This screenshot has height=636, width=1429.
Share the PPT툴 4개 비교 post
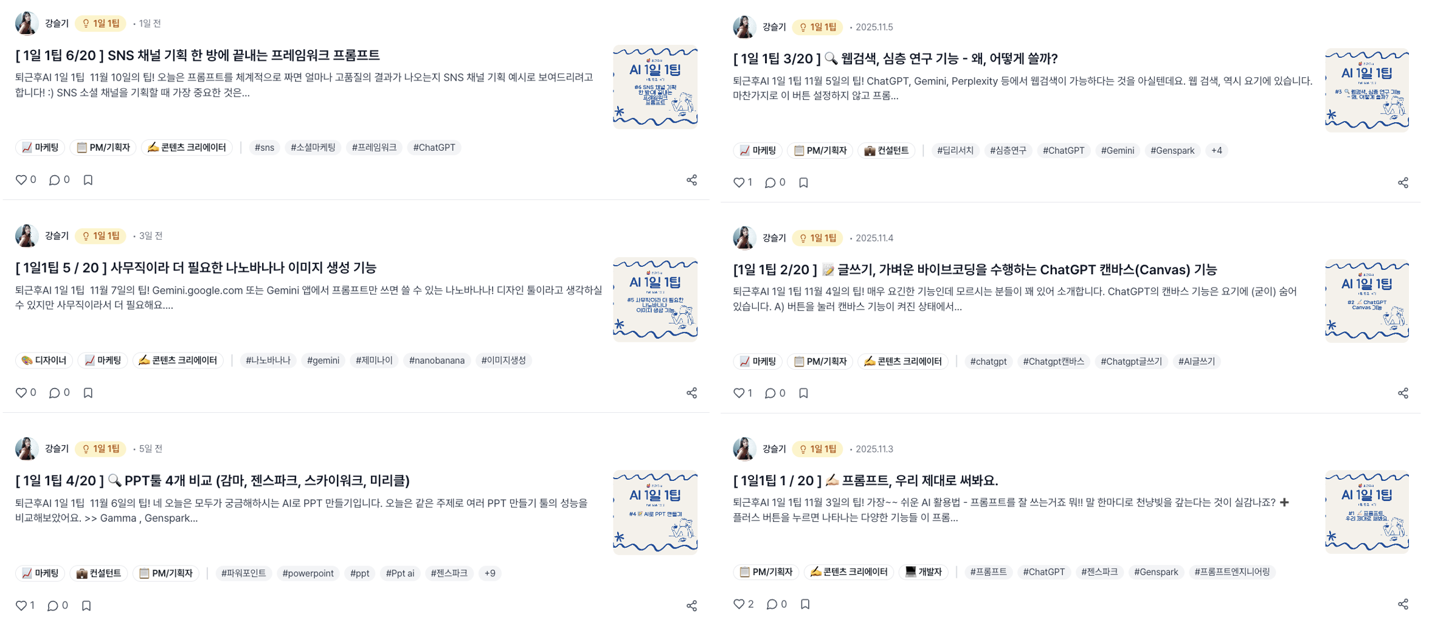pyautogui.click(x=691, y=606)
